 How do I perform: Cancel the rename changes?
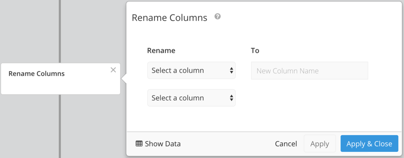[286, 143]
